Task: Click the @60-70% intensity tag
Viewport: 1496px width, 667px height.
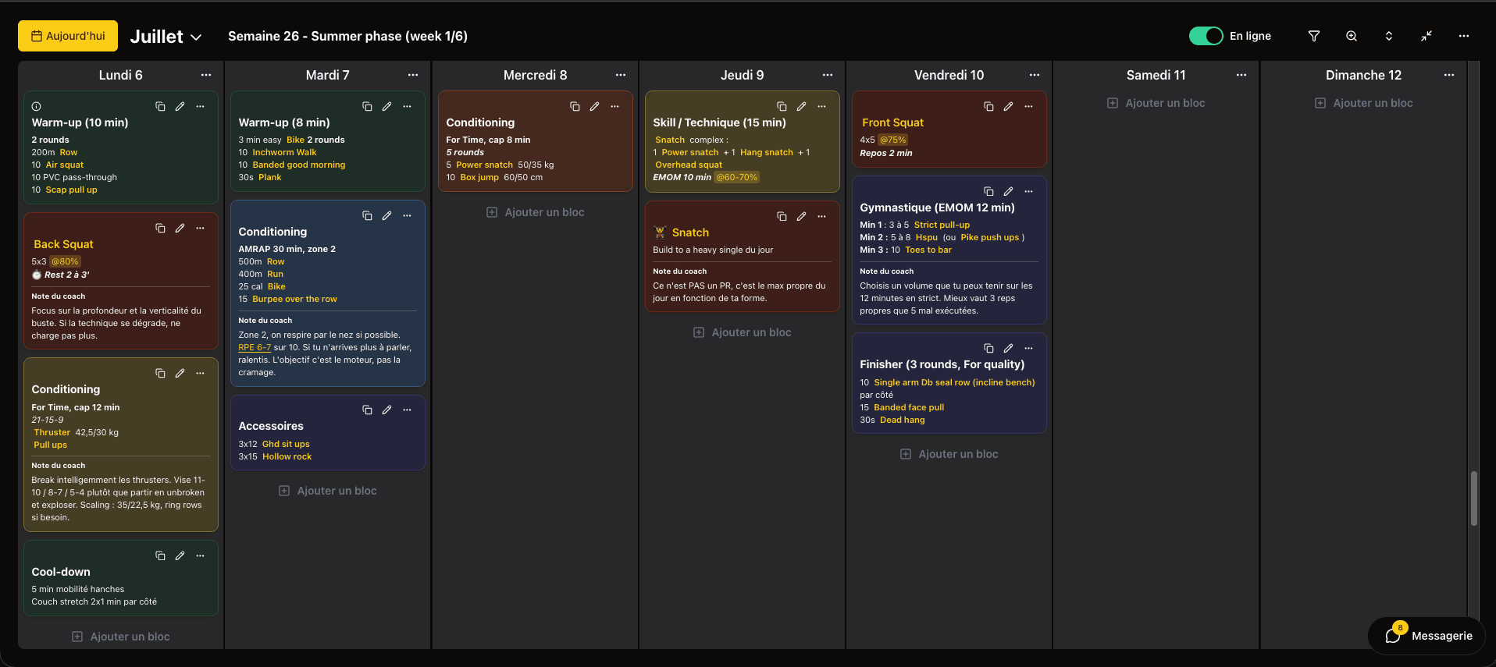Action: (737, 177)
